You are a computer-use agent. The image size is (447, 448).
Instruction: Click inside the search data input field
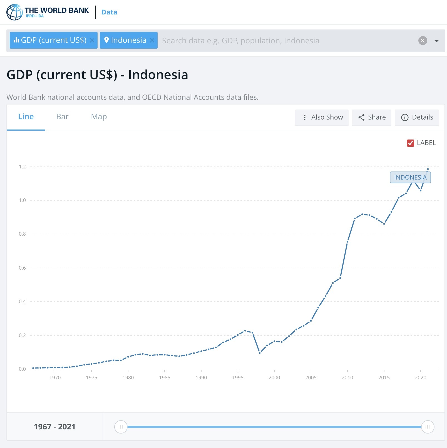click(x=250, y=41)
